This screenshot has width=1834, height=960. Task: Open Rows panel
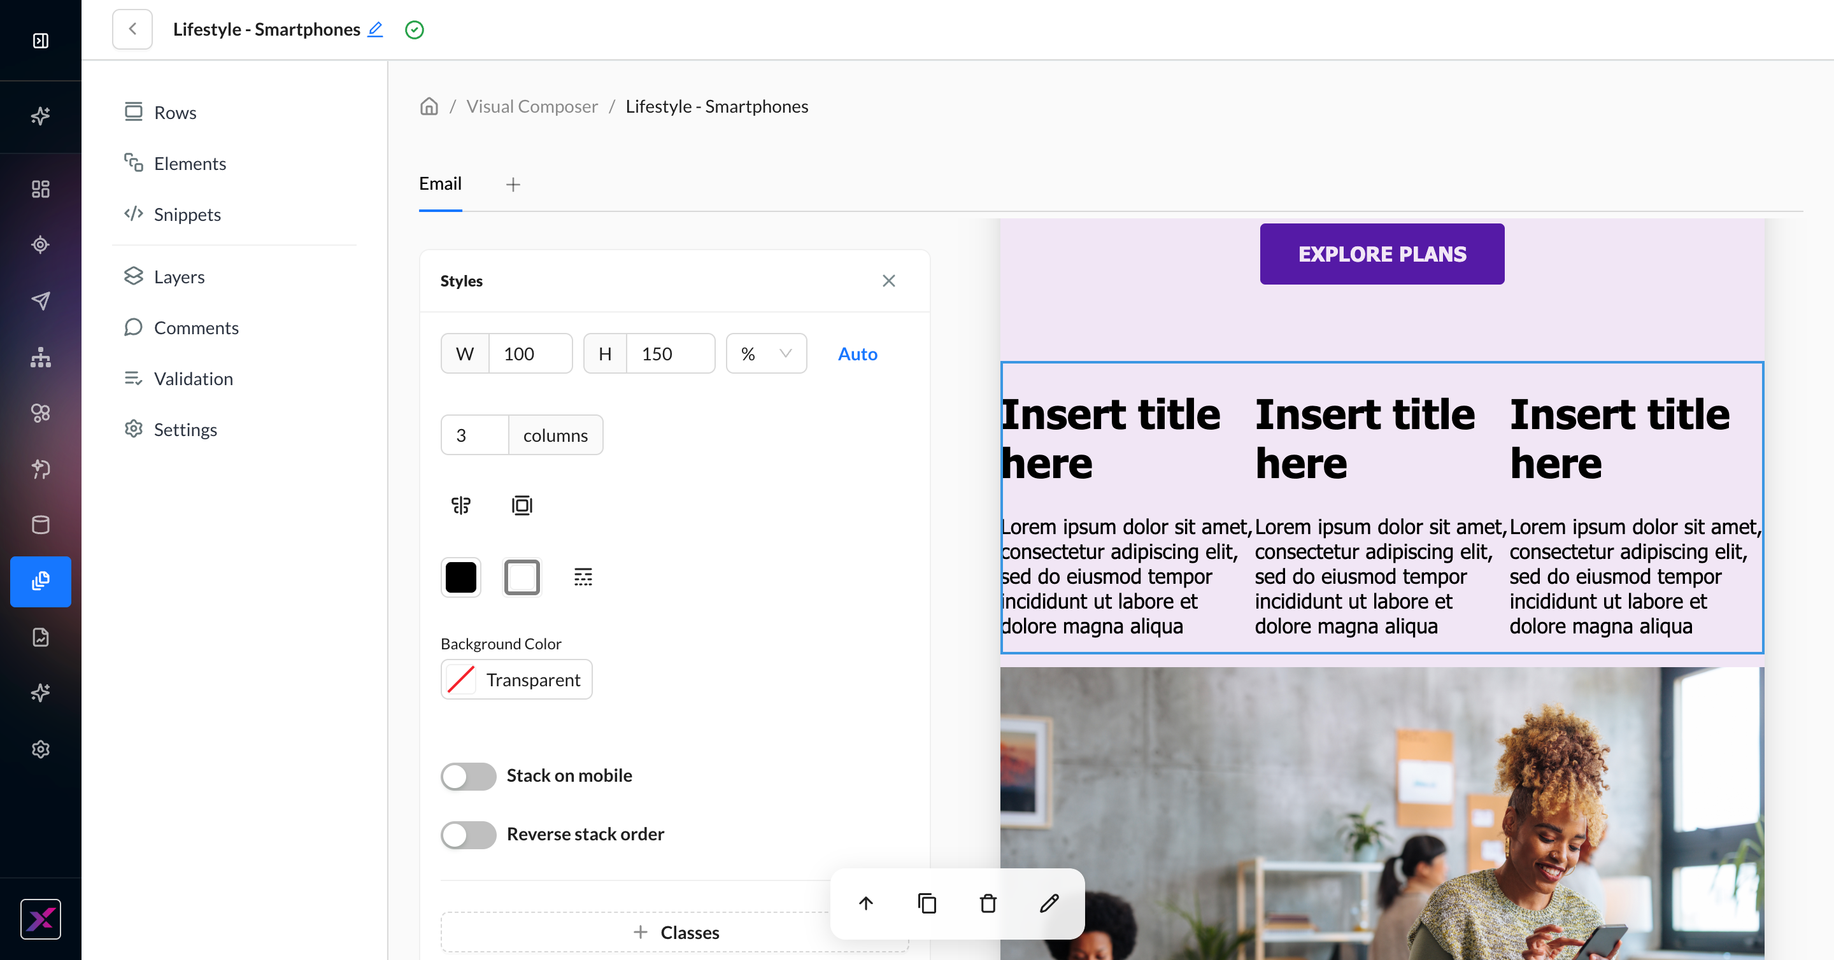160,113
